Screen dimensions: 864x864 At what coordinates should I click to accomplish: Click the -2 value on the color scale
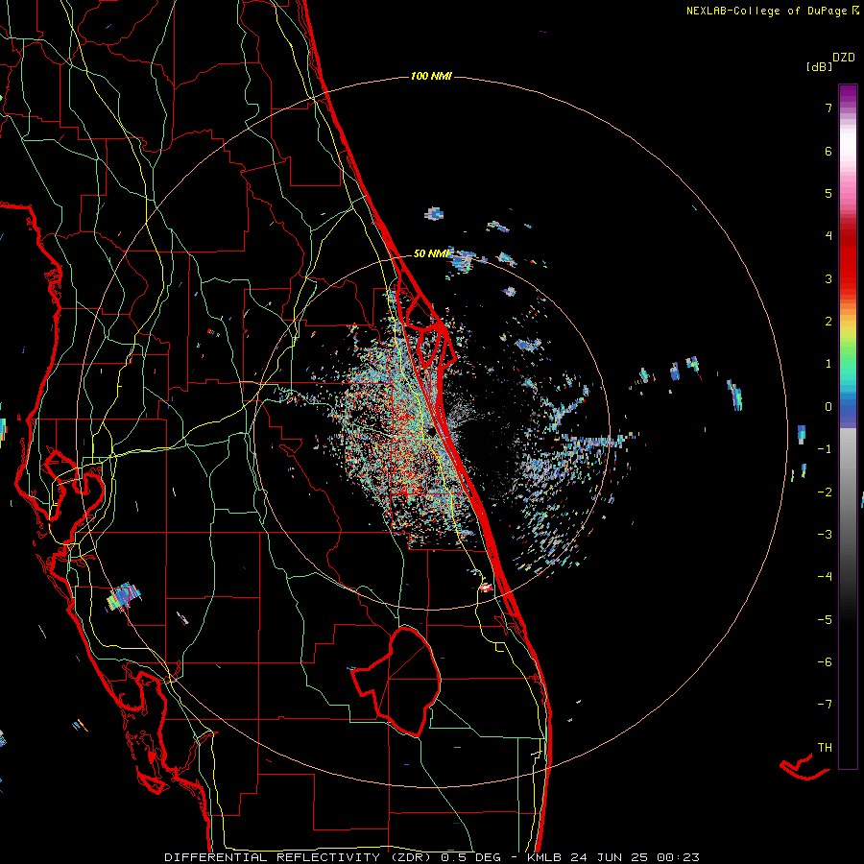[x=825, y=492]
